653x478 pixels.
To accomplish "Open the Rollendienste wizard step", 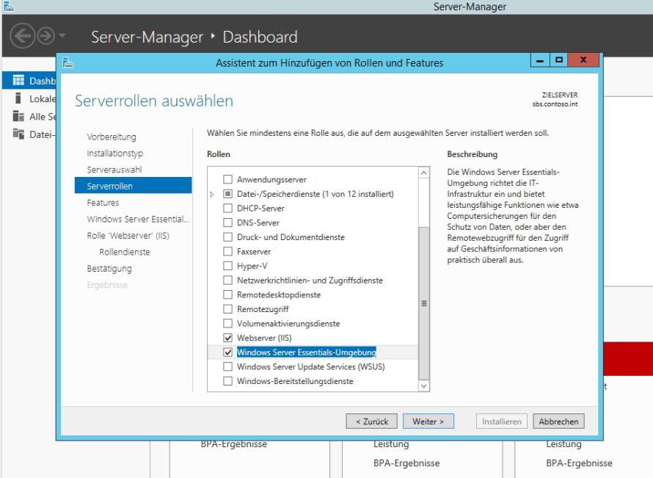I will pyautogui.click(x=125, y=252).
